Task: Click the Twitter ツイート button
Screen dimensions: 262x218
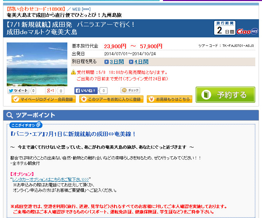Action: click(19, 91)
